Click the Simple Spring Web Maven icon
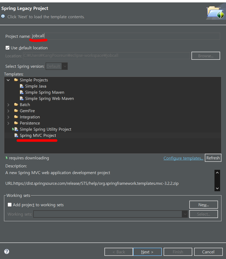This screenshot has height=259, width=226. (x=22, y=99)
